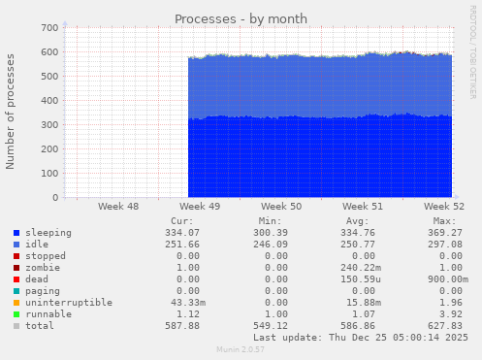
Task: Click the 'Cur:' column header
Action: tap(182, 221)
